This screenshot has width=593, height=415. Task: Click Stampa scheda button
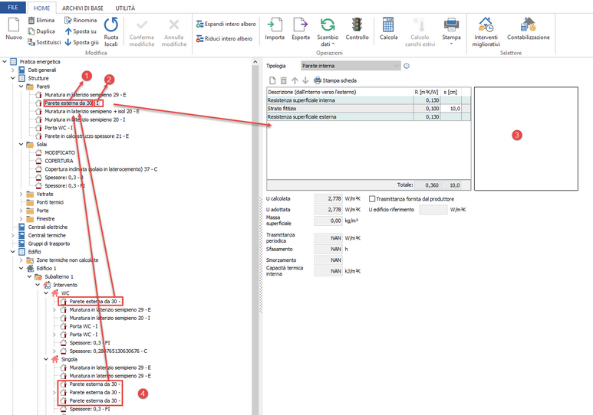[x=335, y=80]
